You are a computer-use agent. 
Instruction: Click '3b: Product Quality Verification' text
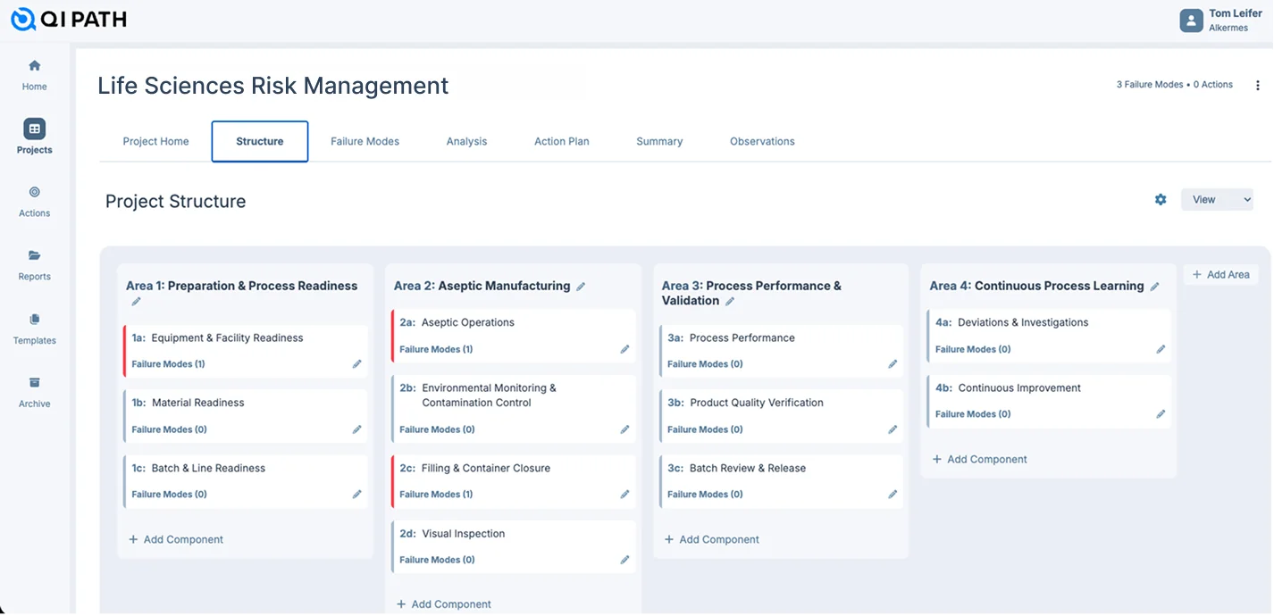[745, 403]
